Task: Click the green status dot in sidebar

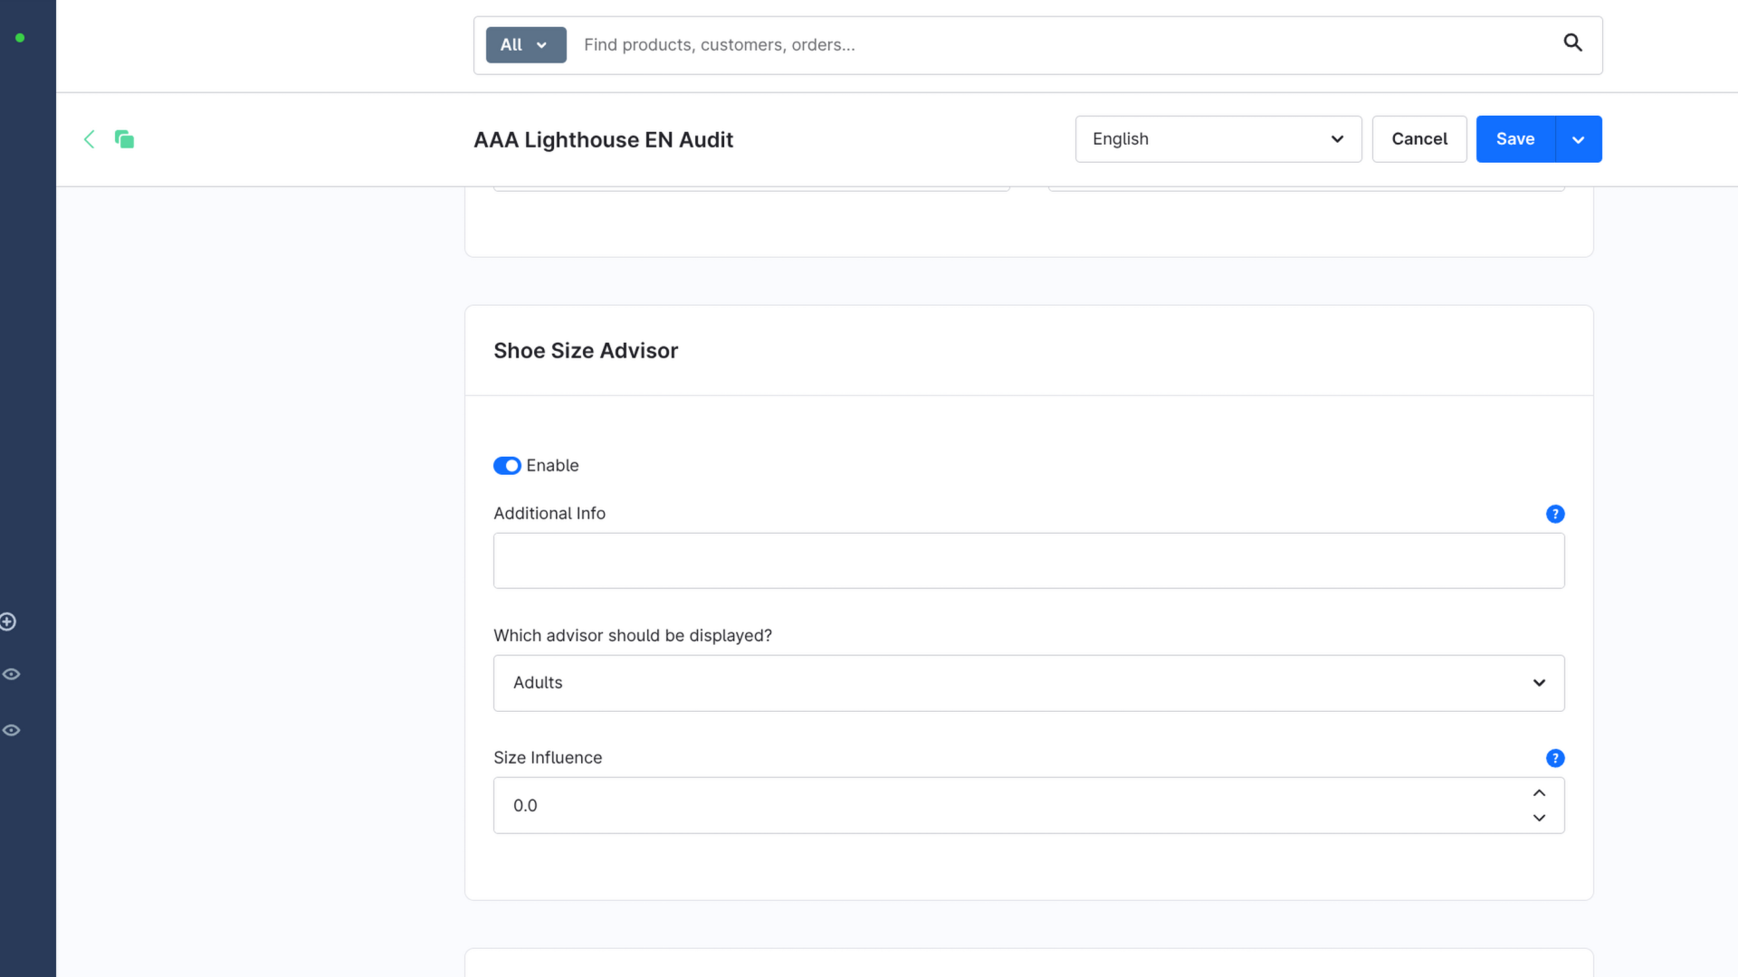Action: tap(20, 38)
